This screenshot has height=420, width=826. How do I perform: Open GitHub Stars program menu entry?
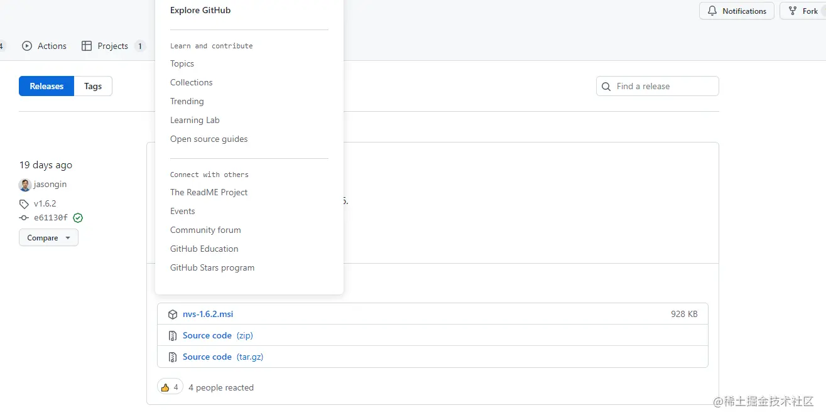click(x=212, y=267)
